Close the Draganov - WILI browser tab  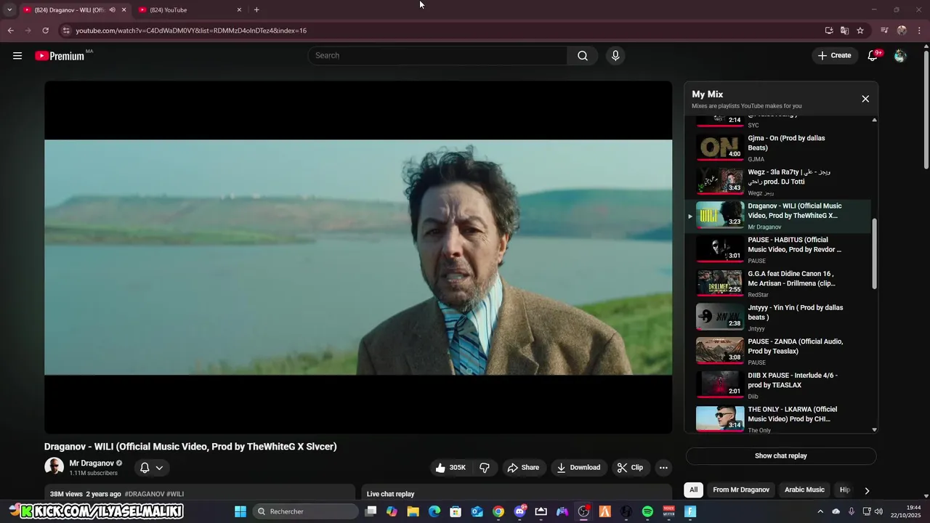point(124,10)
